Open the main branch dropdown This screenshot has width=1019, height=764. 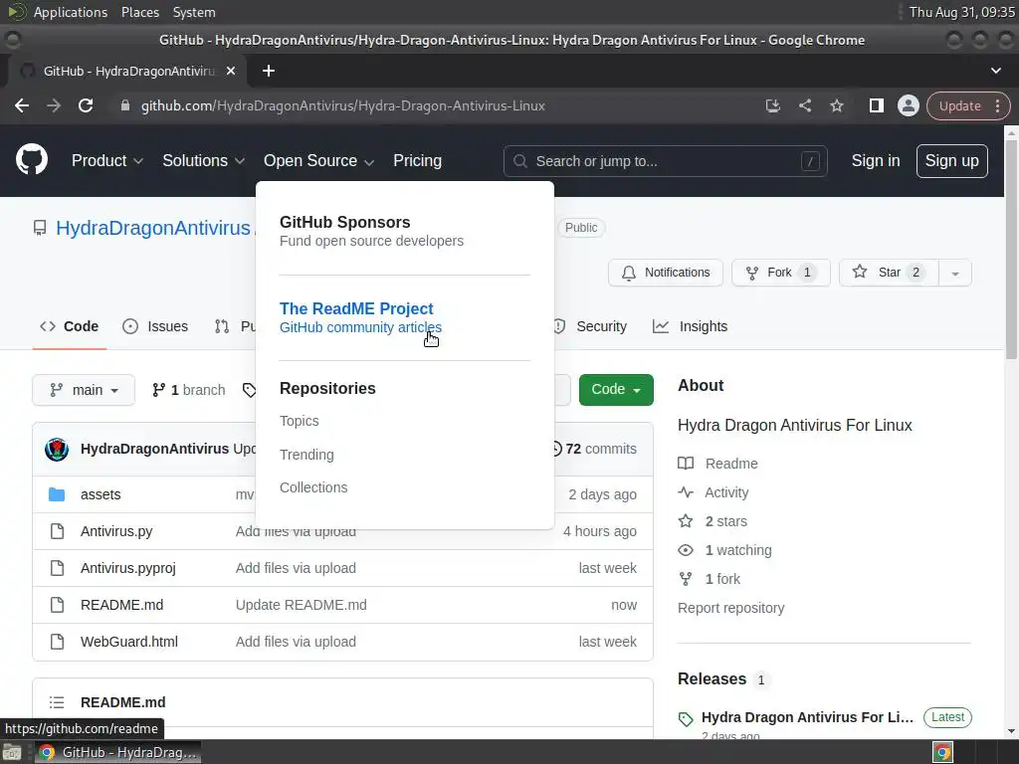coord(84,390)
